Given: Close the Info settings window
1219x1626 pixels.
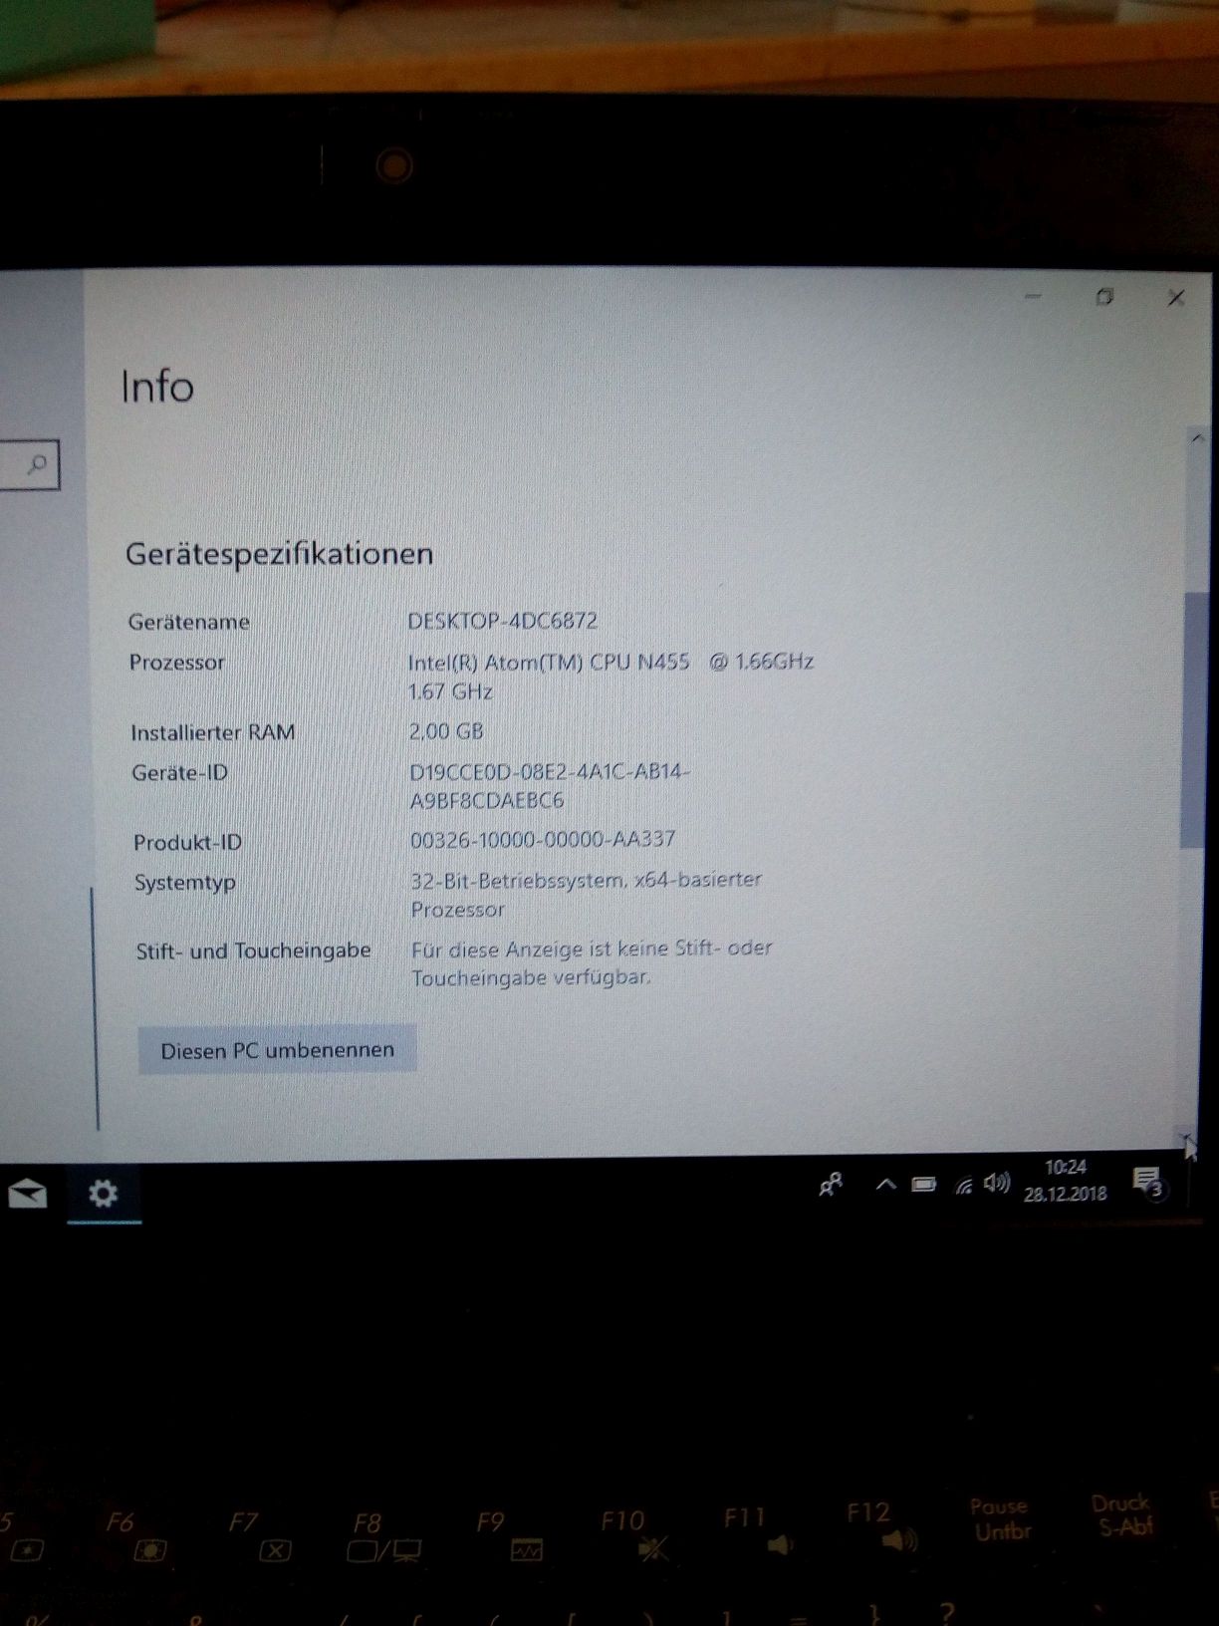Looking at the screenshot, I should coord(1176,298).
